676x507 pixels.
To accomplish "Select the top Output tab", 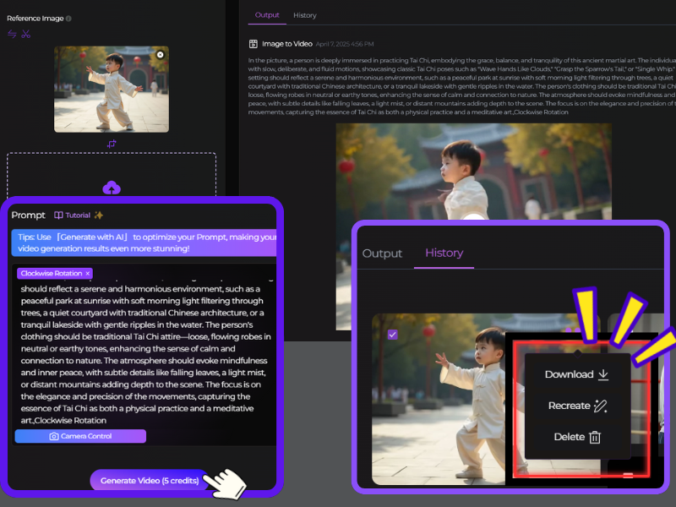I will click(267, 15).
